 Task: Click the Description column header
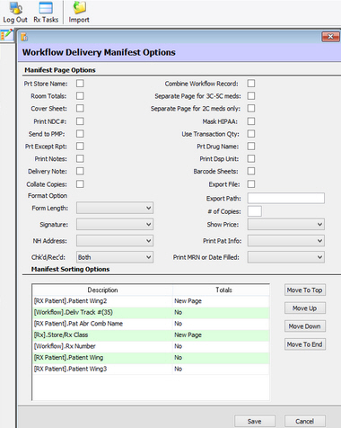pyautogui.click(x=102, y=290)
